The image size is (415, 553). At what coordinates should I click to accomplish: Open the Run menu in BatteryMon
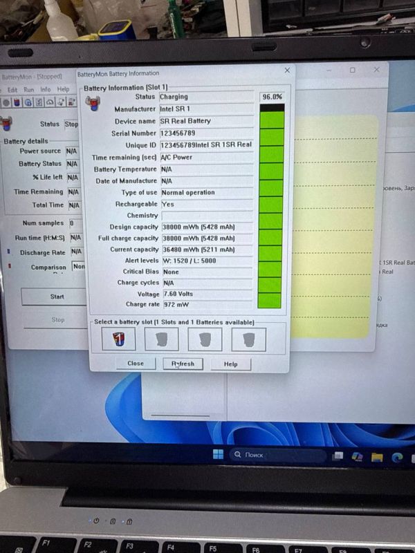click(28, 90)
